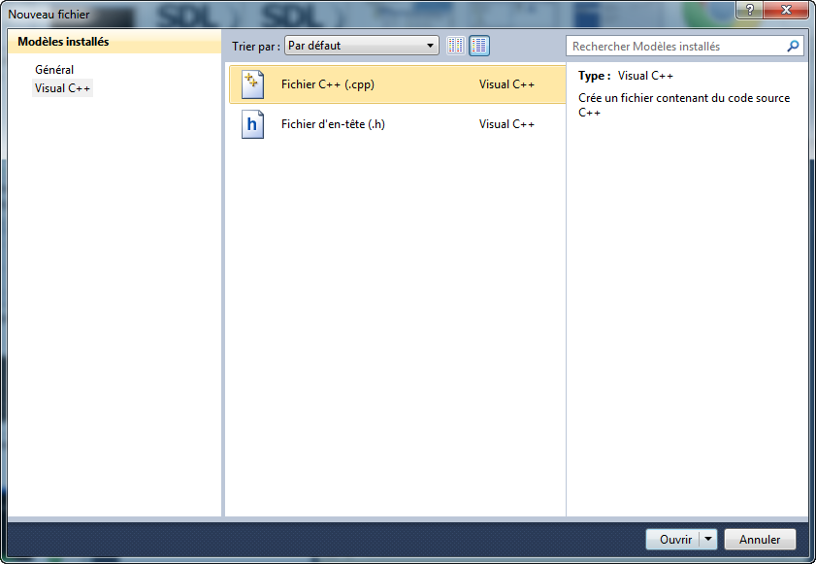Screen dimensions: 816x564
Task: Click Visual C++ type of header file row
Action: click(x=506, y=124)
